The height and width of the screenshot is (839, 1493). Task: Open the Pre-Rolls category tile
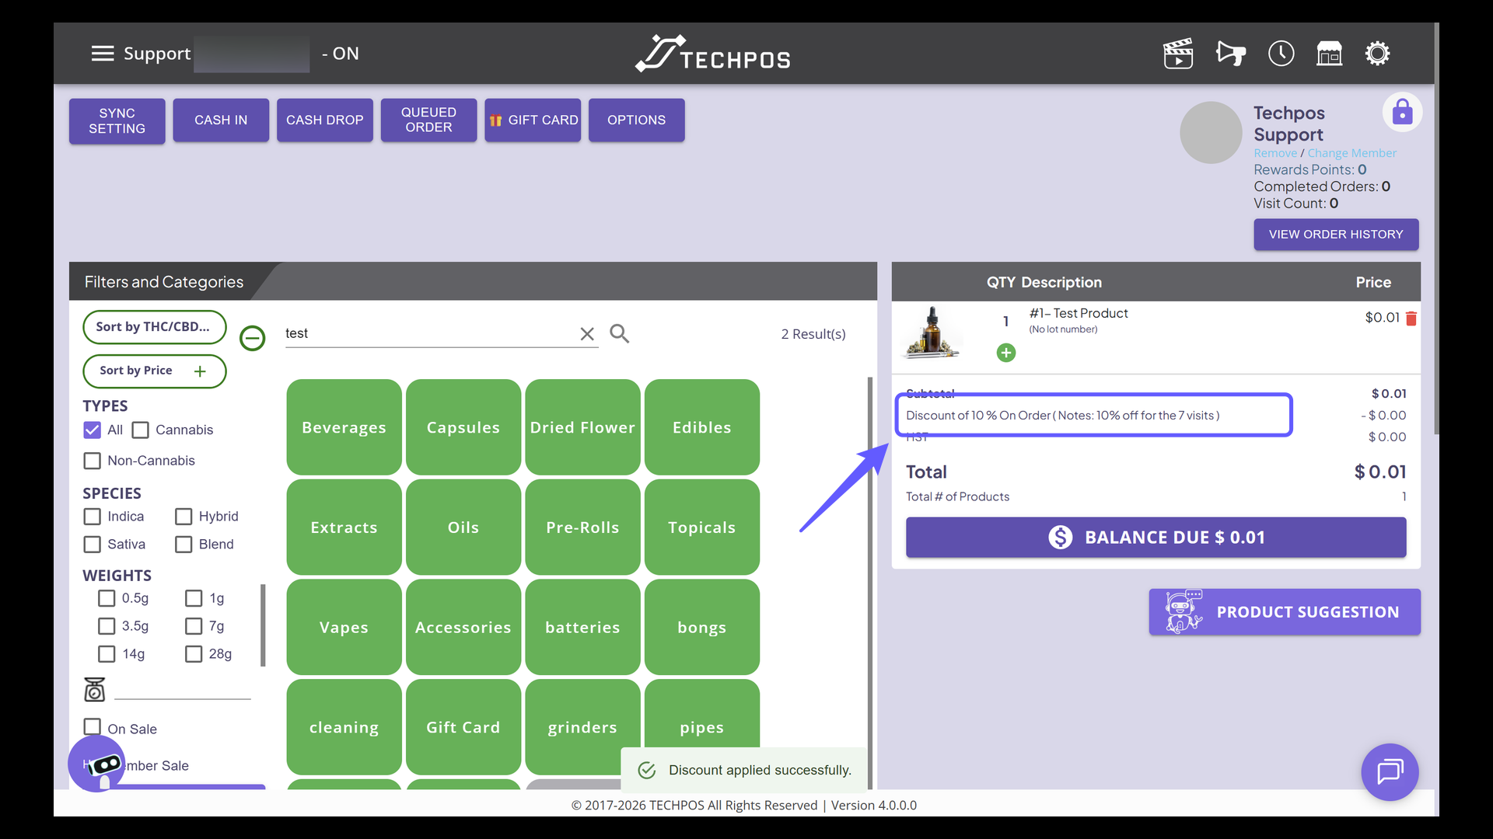582,527
